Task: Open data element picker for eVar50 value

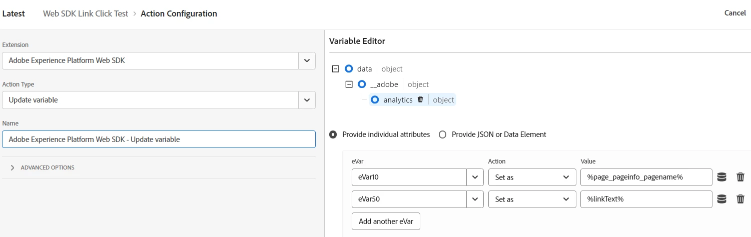Action: [x=721, y=199]
